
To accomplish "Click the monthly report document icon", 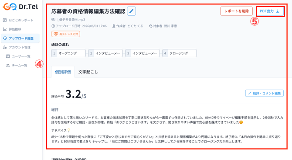I will (5, 20).
